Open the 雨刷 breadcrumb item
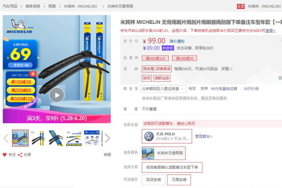 52,6
